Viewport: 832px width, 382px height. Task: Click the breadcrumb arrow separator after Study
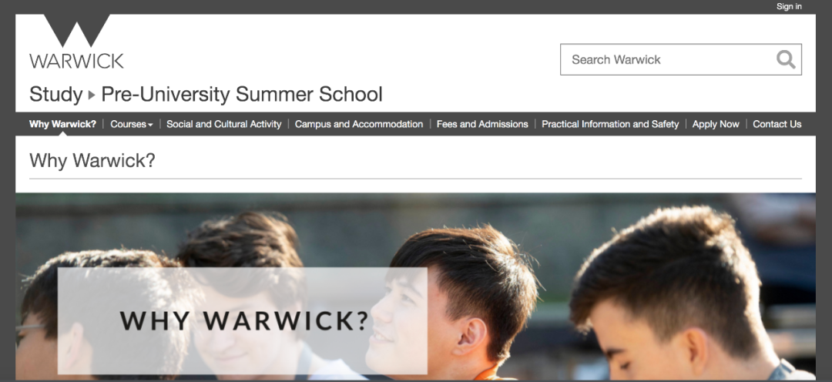(92, 95)
